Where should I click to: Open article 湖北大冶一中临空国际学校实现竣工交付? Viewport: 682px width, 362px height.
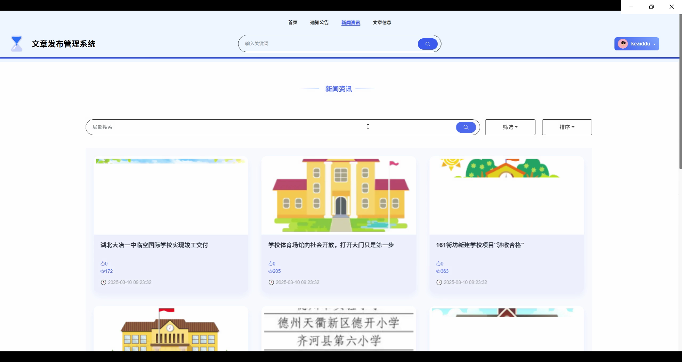click(x=154, y=245)
